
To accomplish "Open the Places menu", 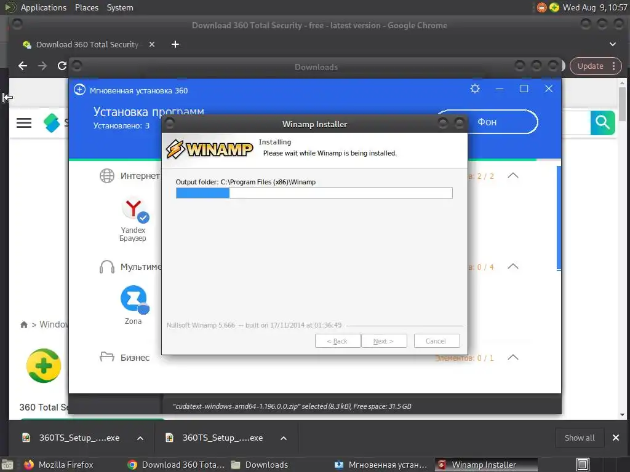I will [87, 7].
